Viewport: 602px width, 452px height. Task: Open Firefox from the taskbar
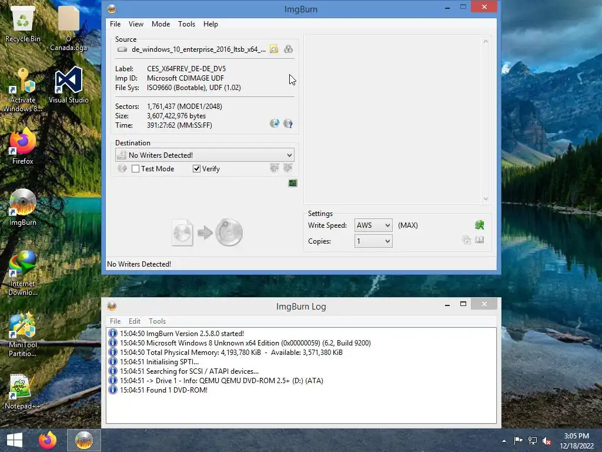click(48, 440)
